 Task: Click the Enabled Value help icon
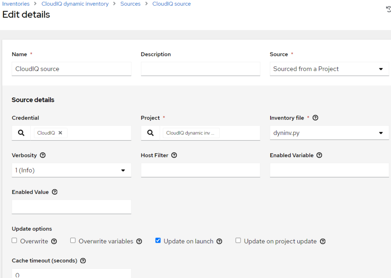(x=55, y=192)
